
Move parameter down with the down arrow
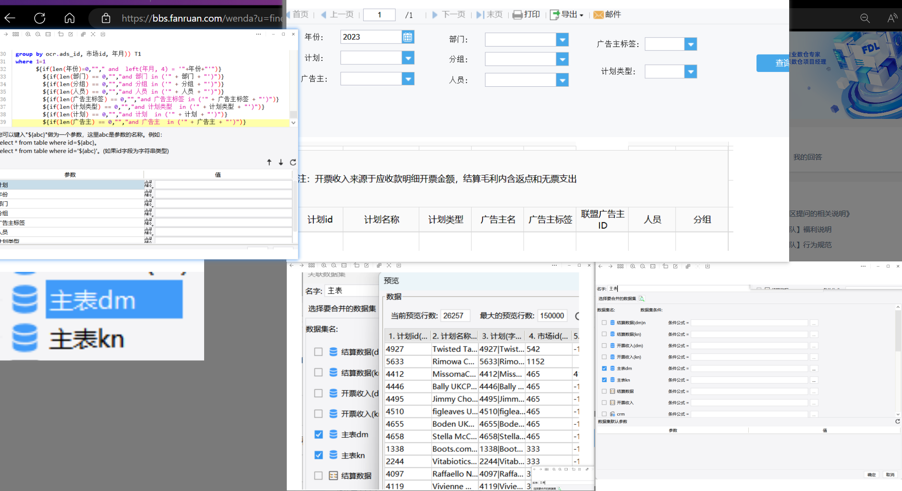pyautogui.click(x=281, y=163)
